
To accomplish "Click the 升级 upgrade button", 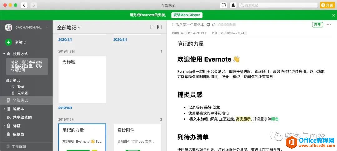I will 328,5.
